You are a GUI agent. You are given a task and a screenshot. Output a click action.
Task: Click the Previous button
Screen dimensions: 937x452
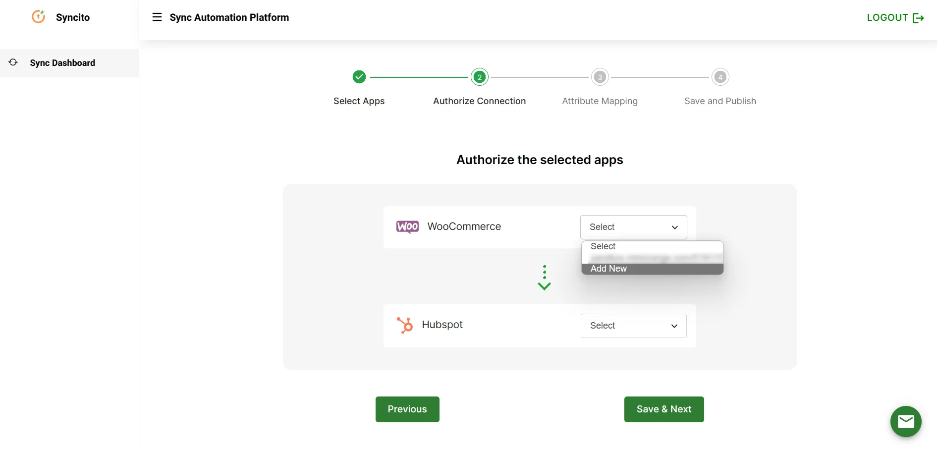pos(407,409)
